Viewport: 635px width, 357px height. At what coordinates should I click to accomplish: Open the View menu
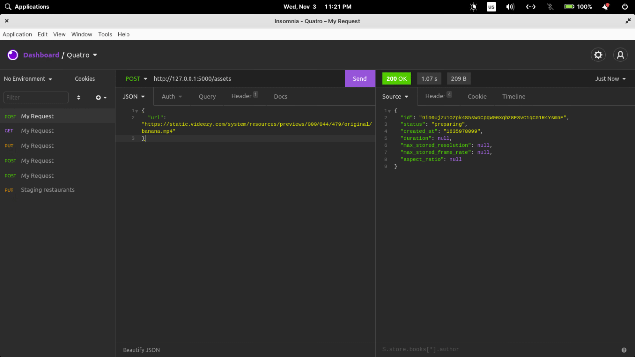[60, 34]
